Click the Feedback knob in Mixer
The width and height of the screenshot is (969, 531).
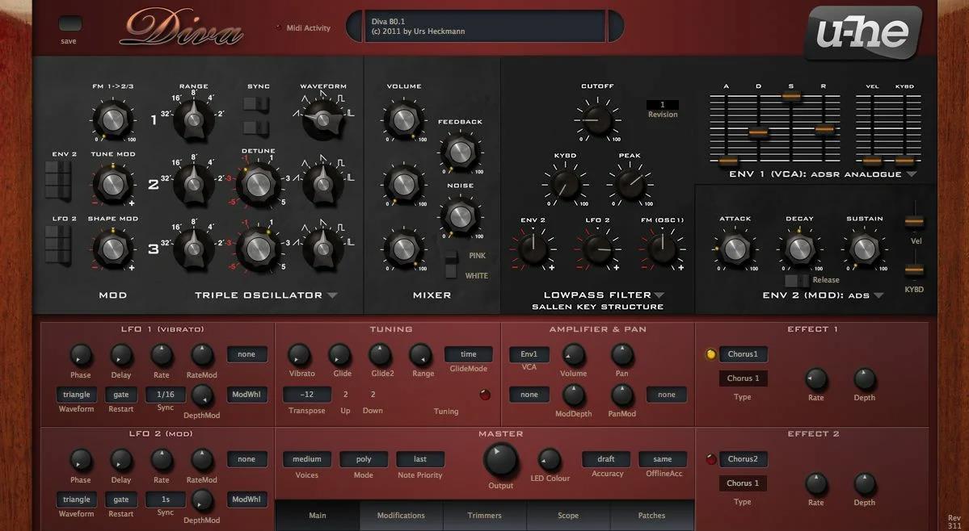coord(459,151)
